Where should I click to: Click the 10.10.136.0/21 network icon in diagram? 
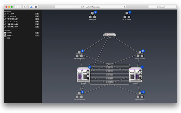point(140,95)
